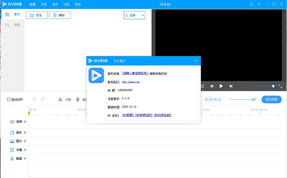Jump to previous frame in preview
The image size is (287, 178).
(212, 86)
